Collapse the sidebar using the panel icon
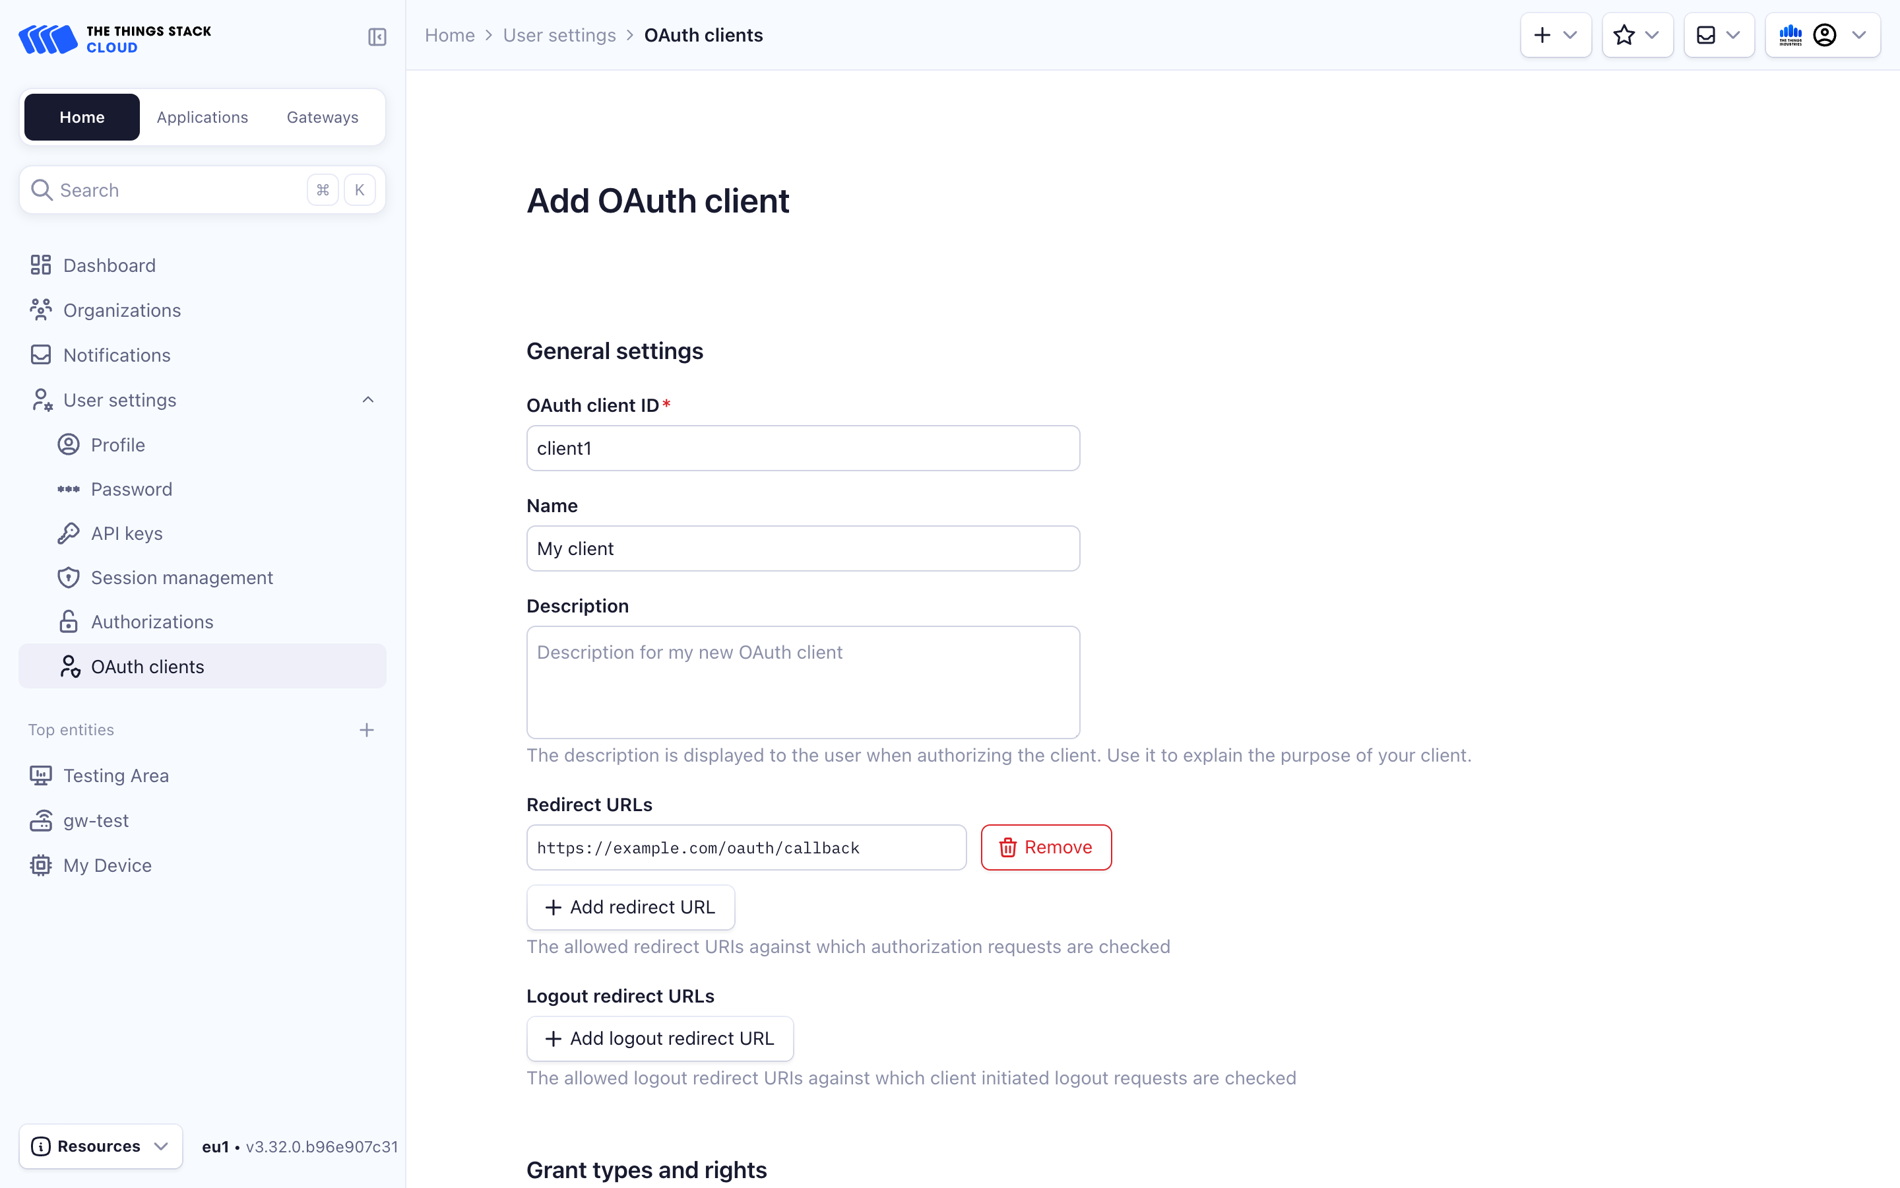 tap(377, 36)
